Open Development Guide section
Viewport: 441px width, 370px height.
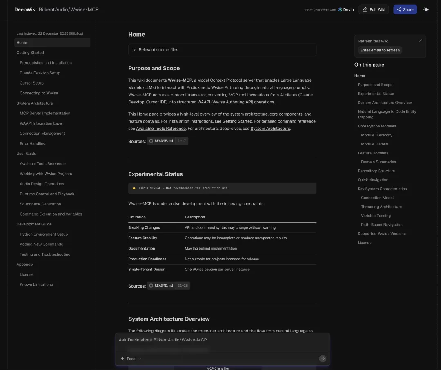[x=34, y=224]
